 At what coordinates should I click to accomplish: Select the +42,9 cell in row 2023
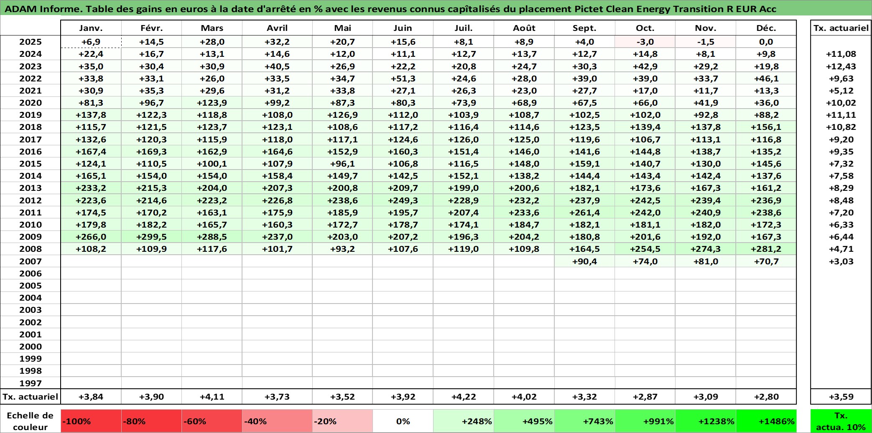point(645,66)
